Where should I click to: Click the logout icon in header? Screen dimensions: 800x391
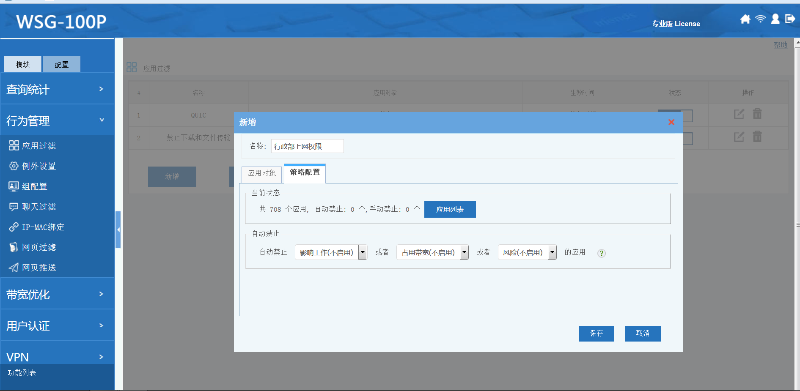[x=790, y=19]
